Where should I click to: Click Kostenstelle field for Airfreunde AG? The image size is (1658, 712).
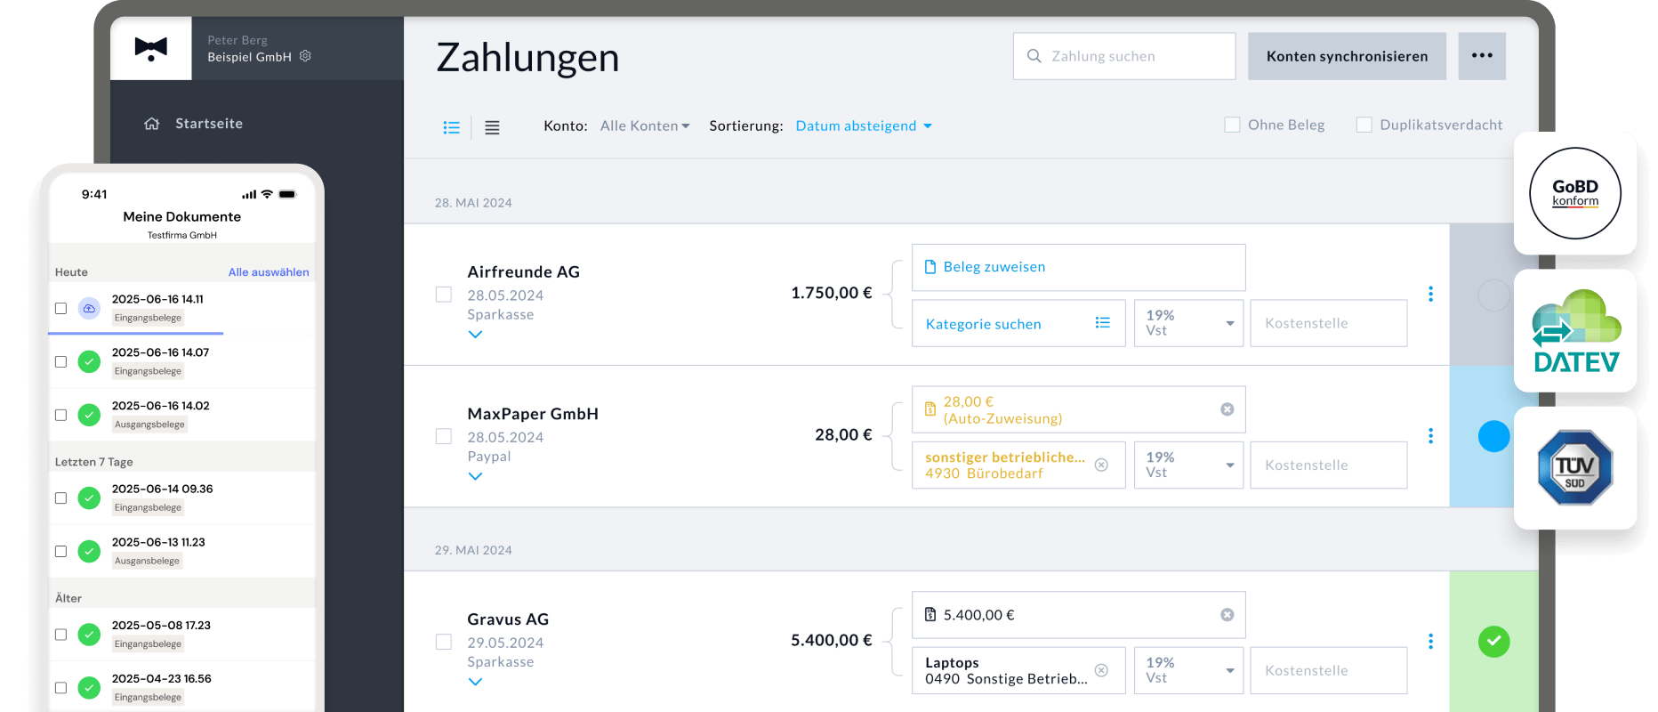click(1329, 323)
